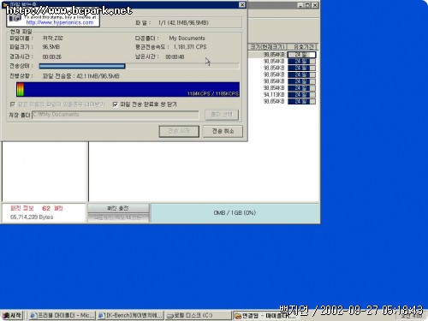Image resolution: width=428 pixels, height=321 pixels.
Task: Select the elapsed time 00:00:26
Action: pos(52,56)
